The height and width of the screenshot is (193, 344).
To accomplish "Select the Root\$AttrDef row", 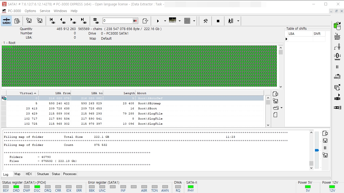I will click(132, 98).
